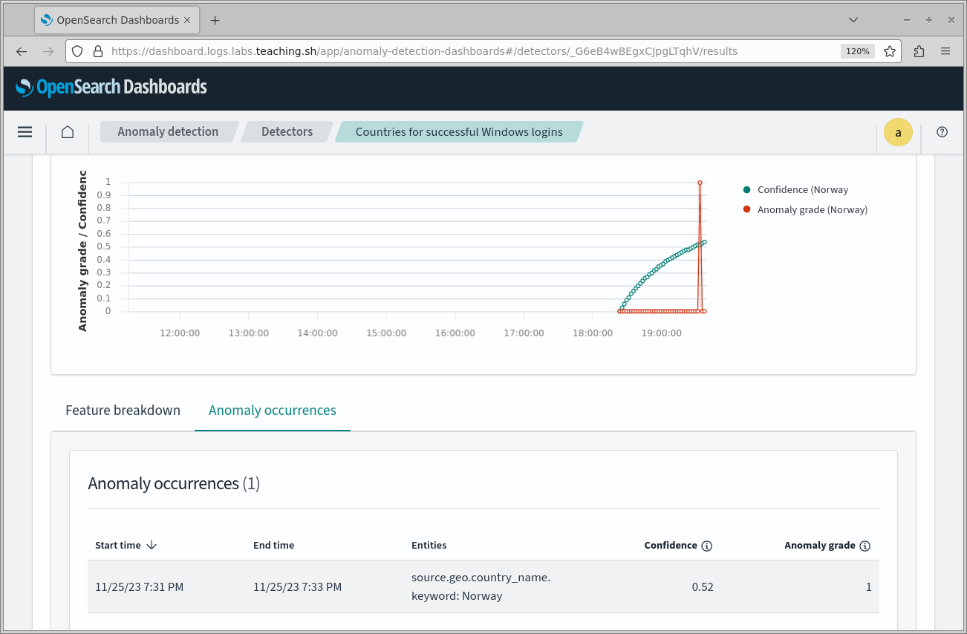
Task: Navigate to the Anomaly detection breadcrumb
Action: 168,132
